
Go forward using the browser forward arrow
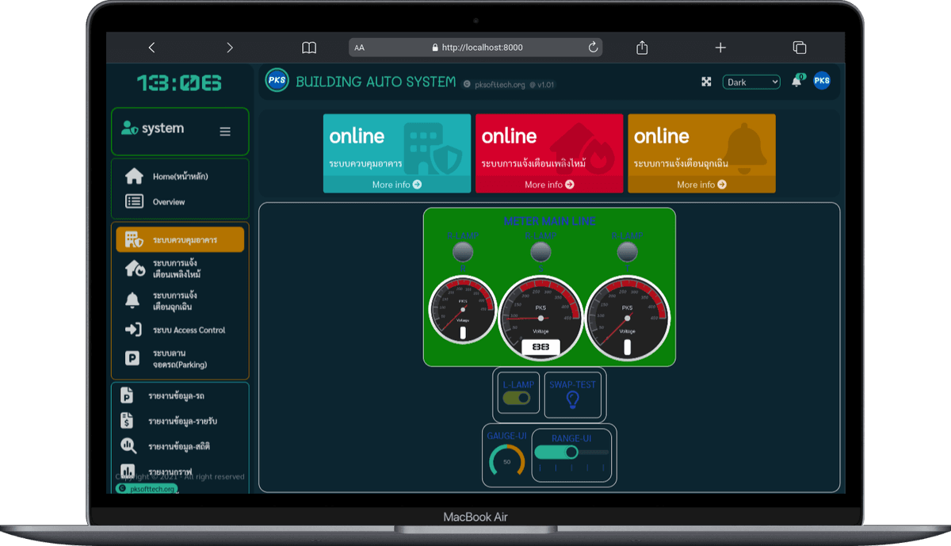[x=230, y=48]
